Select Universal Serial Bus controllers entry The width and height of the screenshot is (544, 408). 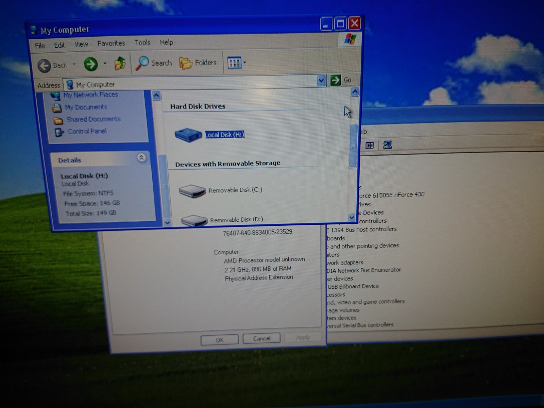coord(359,325)
